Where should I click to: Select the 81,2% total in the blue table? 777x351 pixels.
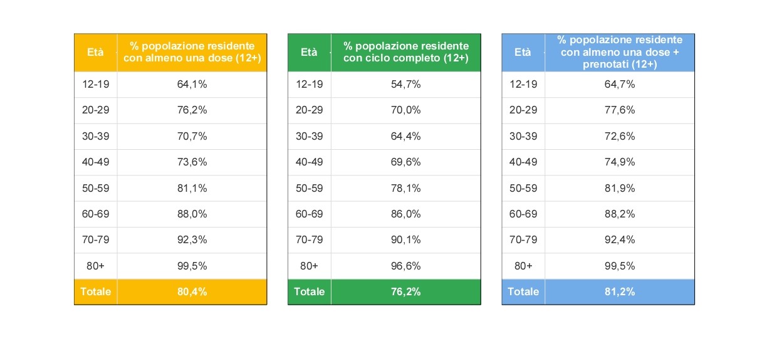pyautogui.click(x=620, y=292)
